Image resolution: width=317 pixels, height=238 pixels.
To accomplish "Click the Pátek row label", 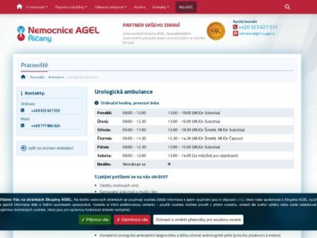I will (103, 147).
